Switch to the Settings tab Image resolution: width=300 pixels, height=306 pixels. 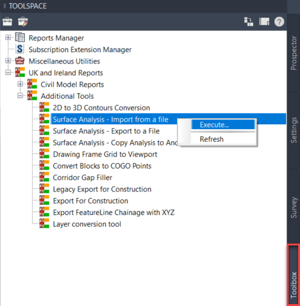[x=293, y=130]
